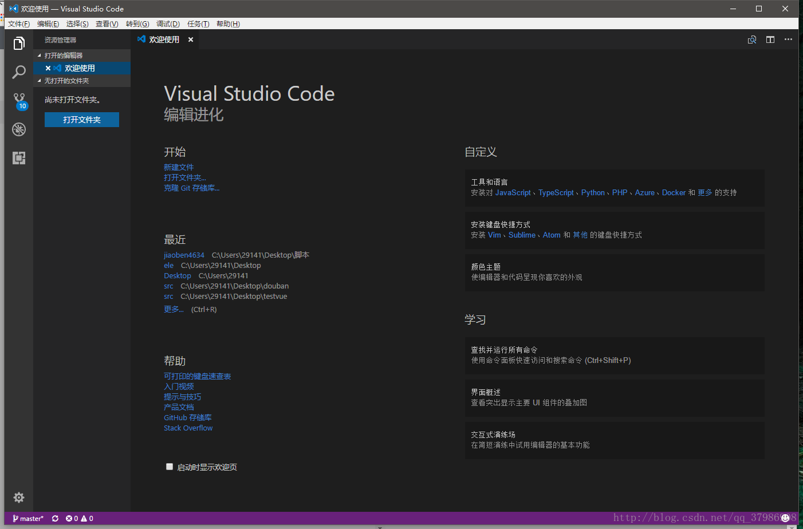Open the 查看(V) menu
Screen dimensions: 803x529
(x=107, y=24)
